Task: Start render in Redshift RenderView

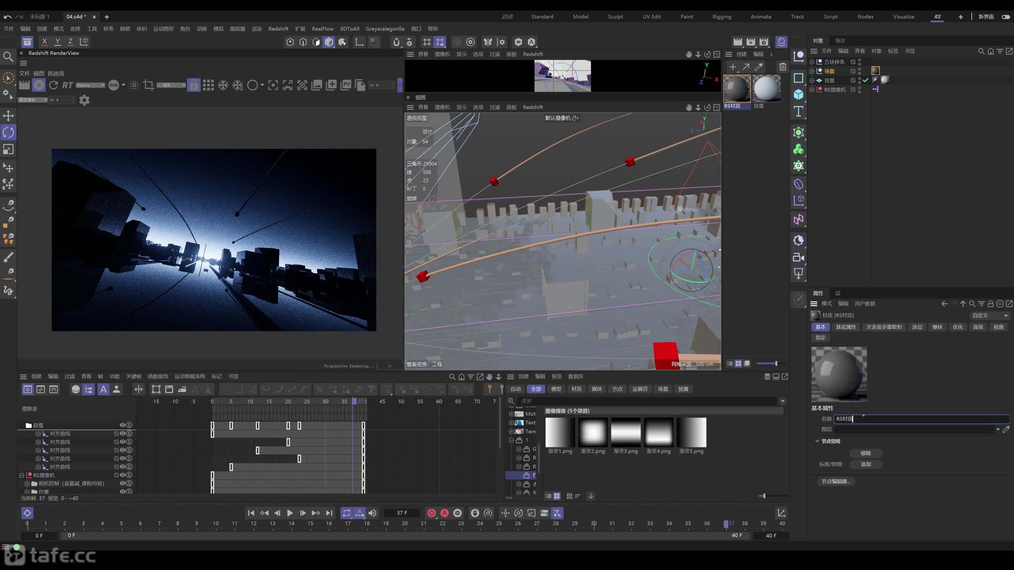Action: (39, 85)
